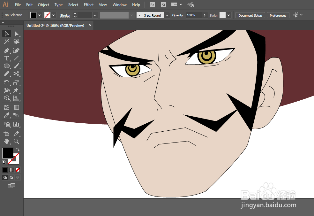
Task: Select the Zoom tool
Action: coord(16,141)
